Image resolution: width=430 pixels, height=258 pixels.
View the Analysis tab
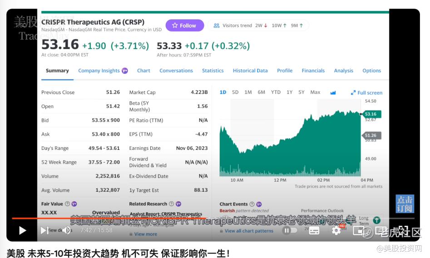click(343, 70)
